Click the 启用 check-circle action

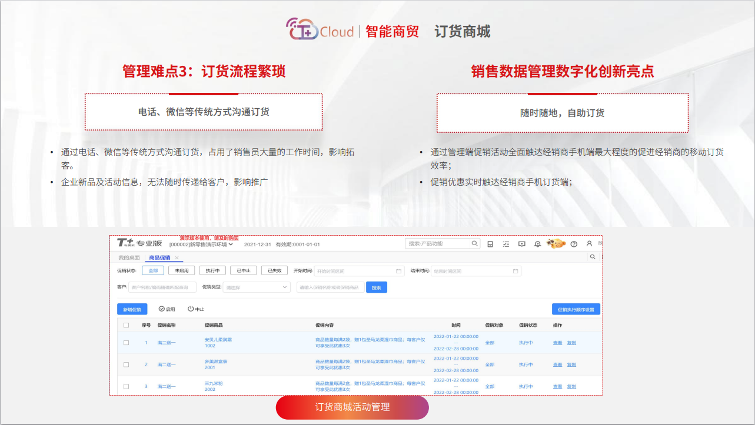tap(167, 309)
